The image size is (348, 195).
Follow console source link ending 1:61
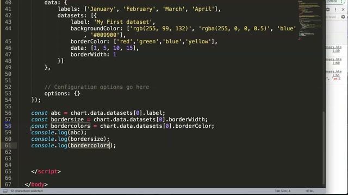point(333,74)
